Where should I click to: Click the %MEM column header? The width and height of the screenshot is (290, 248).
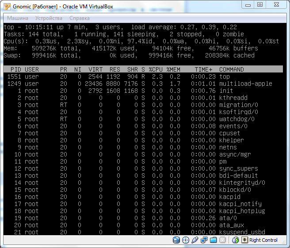[173, 69]
